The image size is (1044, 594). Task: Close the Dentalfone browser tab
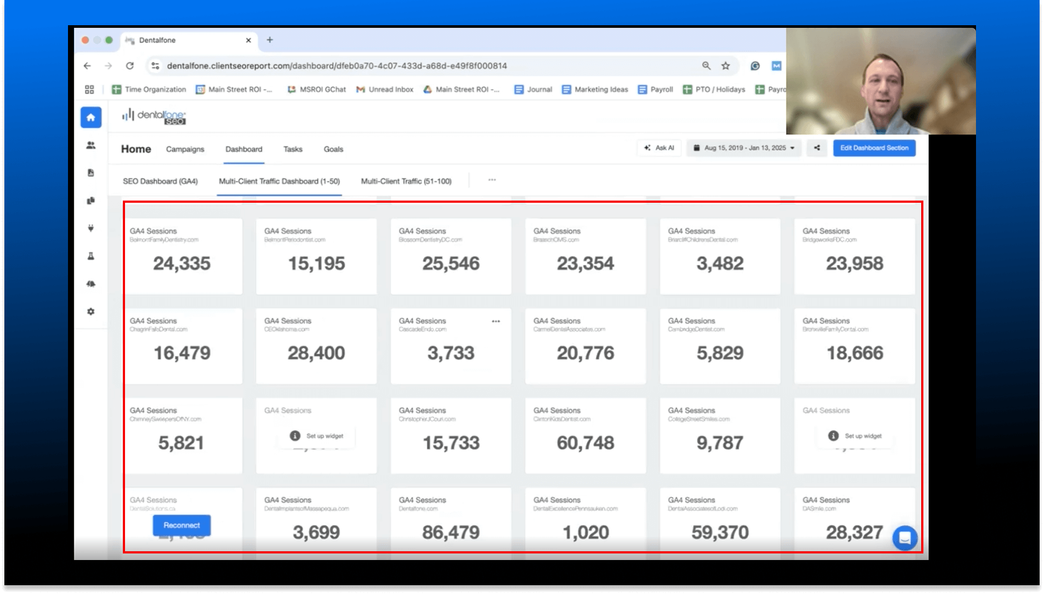pos(248,40)
